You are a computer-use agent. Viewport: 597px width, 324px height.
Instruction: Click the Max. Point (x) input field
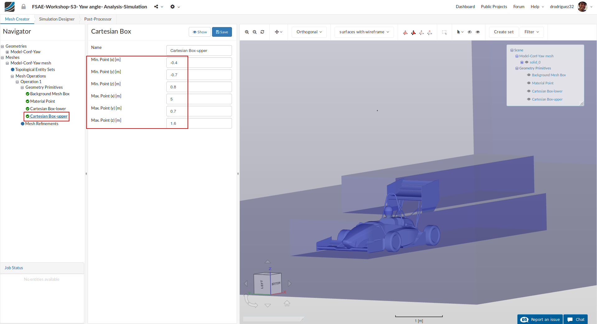(199, 99)
